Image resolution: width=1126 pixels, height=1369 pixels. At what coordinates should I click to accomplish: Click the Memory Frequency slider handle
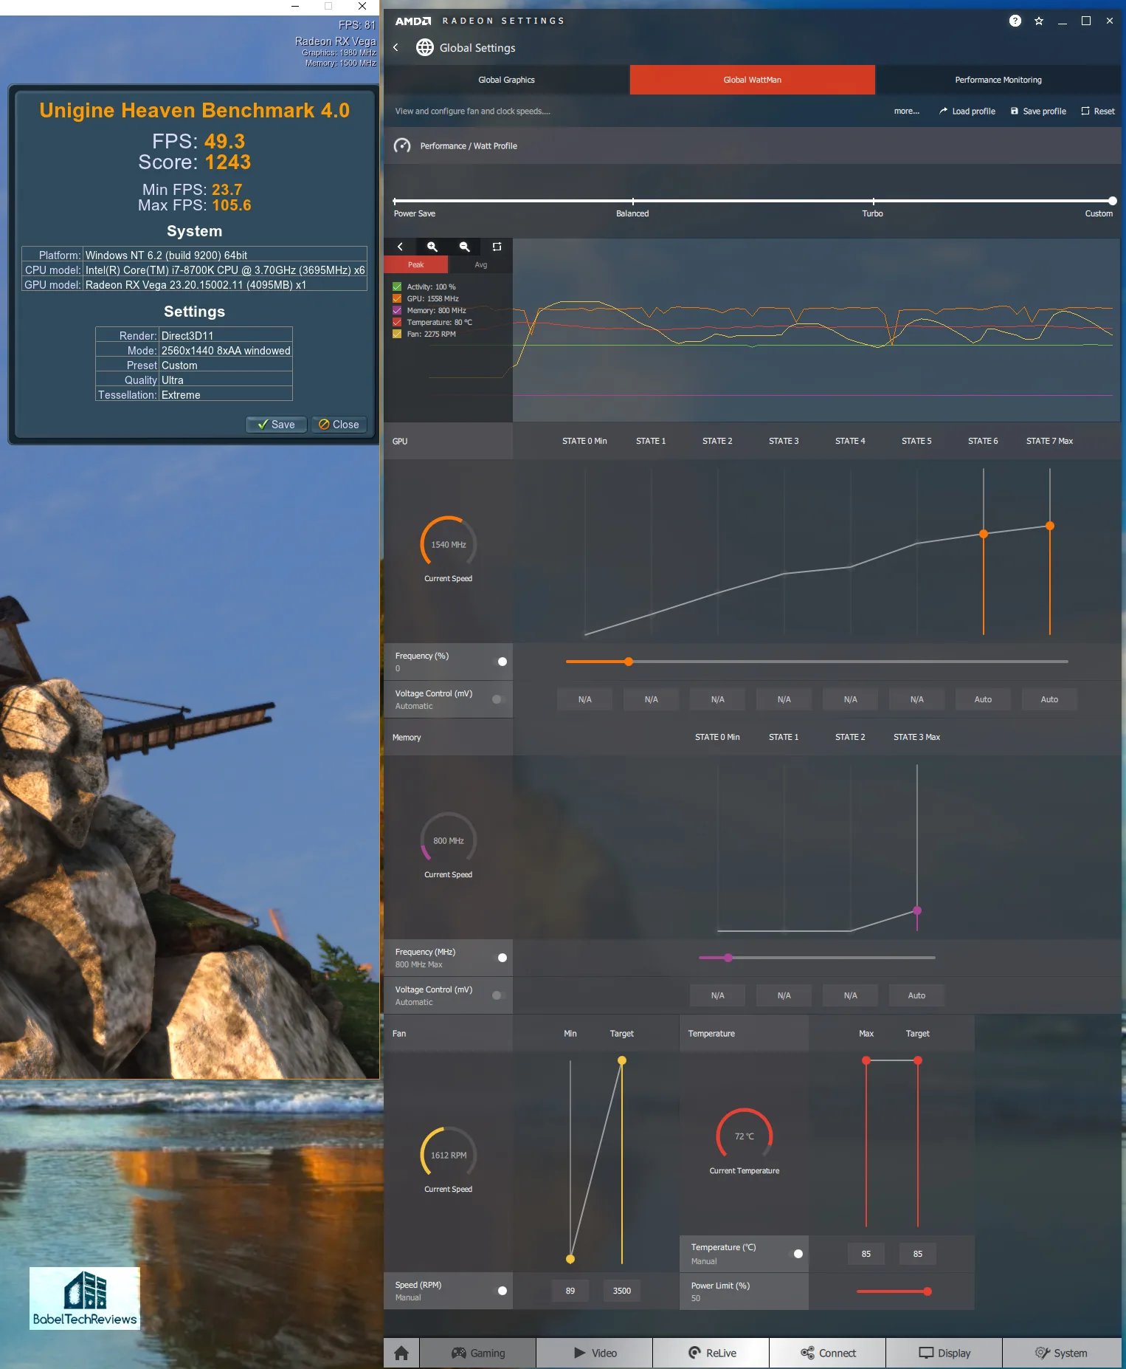(x=728, y=958)
